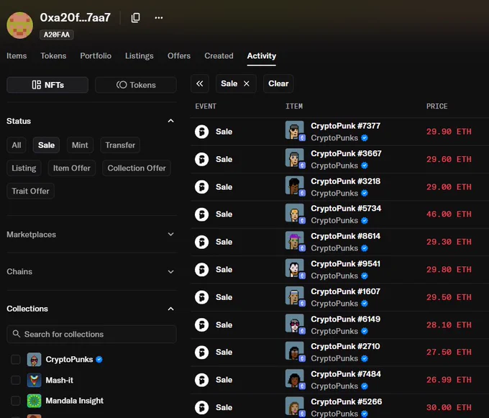
Task: Click the search magnifier icon in collections field
Action: coord(17,334)
